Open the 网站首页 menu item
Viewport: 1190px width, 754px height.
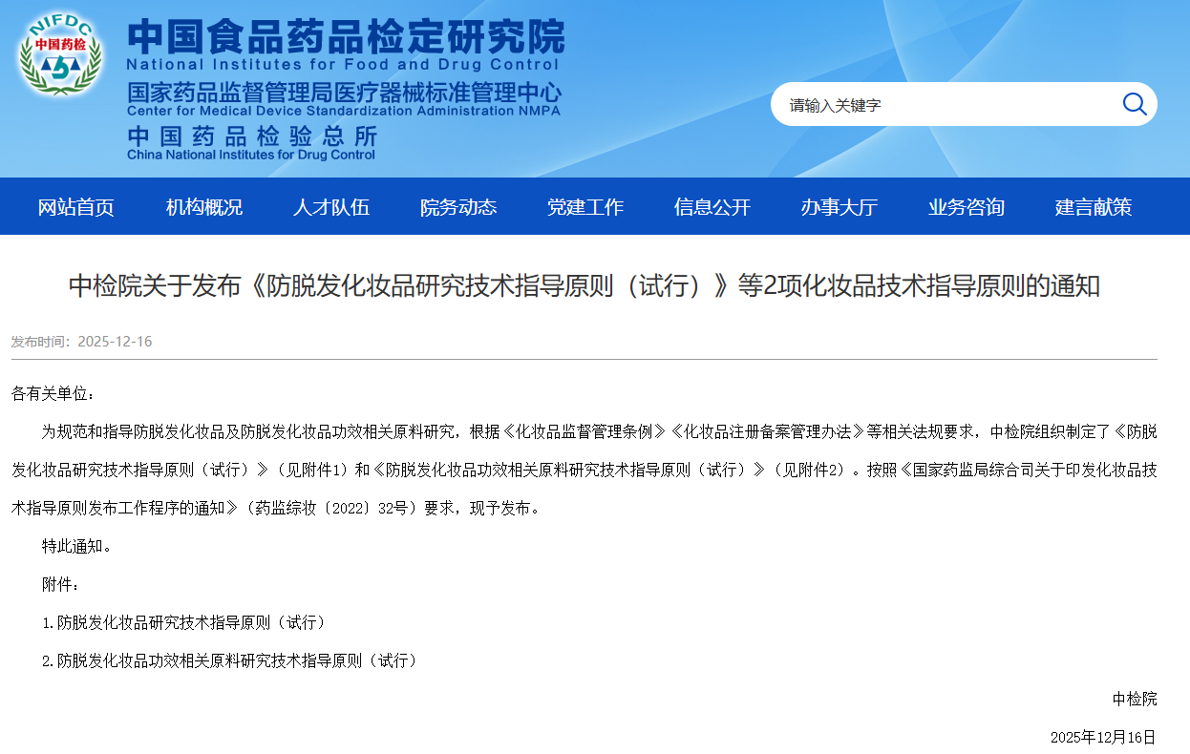click(76, 207)
